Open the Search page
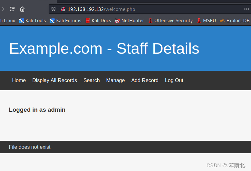The height and width of the screenshot is (171, 251). coord(92,80)
